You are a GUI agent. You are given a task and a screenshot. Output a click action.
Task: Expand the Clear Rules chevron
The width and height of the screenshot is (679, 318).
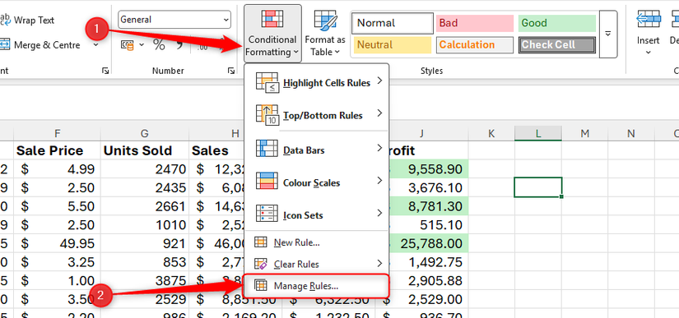(x=379, y=263)
